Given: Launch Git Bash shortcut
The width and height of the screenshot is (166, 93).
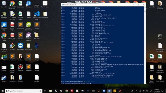Looking at the screenshot, I should (x=12, y=47).
